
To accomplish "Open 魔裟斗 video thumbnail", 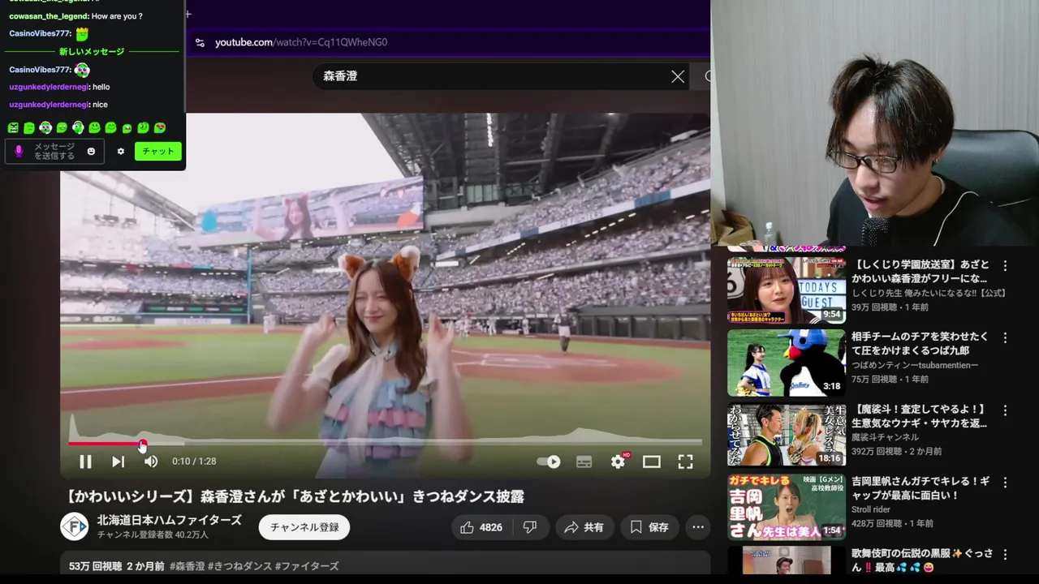I will pos(786,435).
